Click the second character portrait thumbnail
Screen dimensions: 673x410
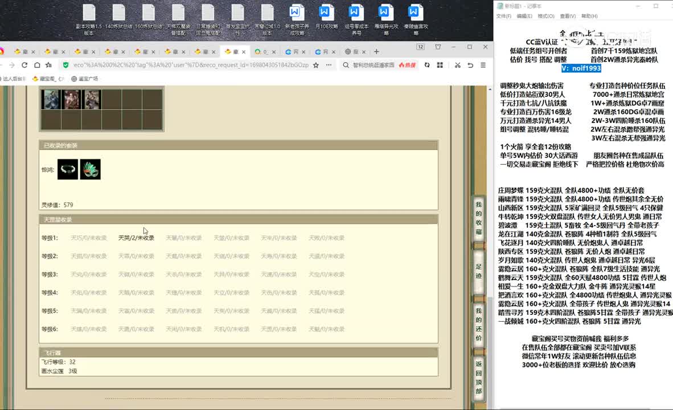point(71,100)
